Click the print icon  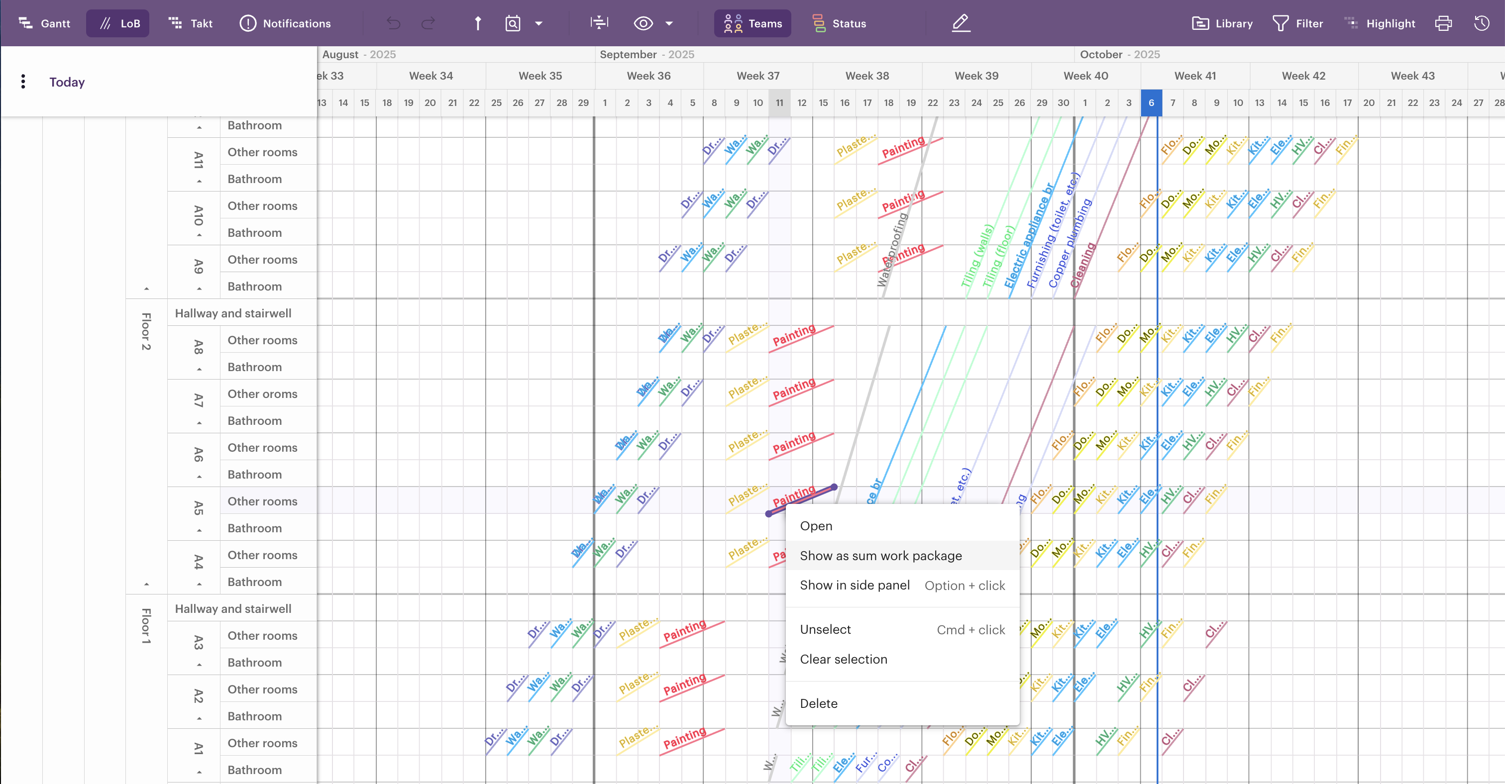[x=1442, y=23]
